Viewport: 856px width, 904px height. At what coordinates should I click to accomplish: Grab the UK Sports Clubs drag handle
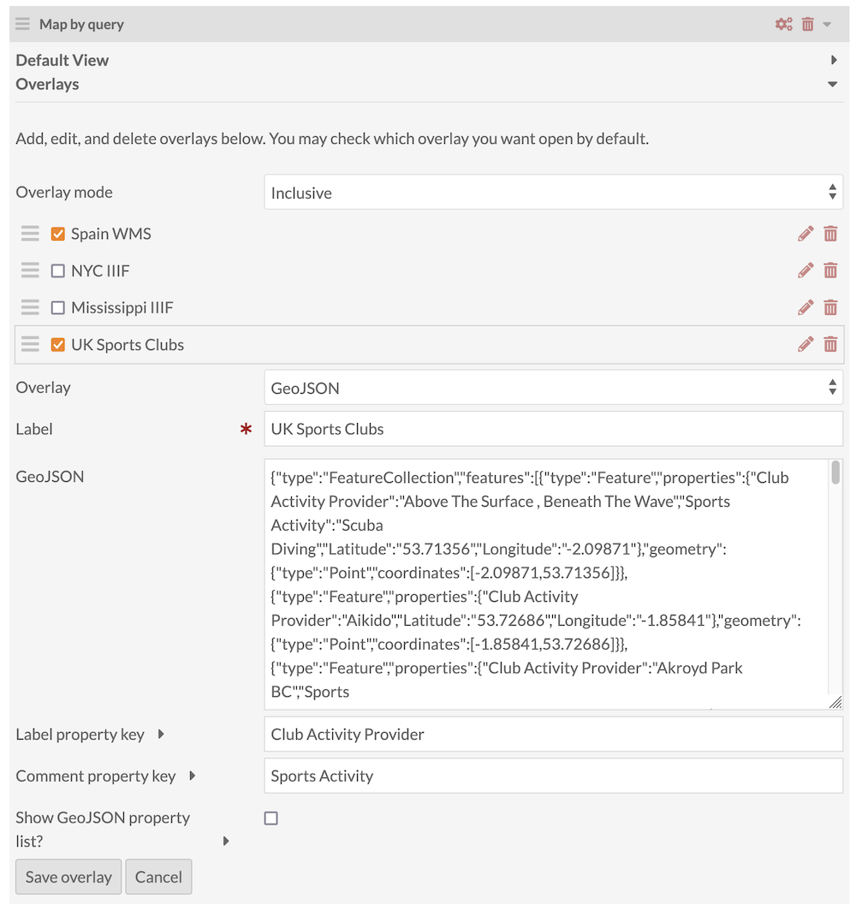click(x=30, y=344)
